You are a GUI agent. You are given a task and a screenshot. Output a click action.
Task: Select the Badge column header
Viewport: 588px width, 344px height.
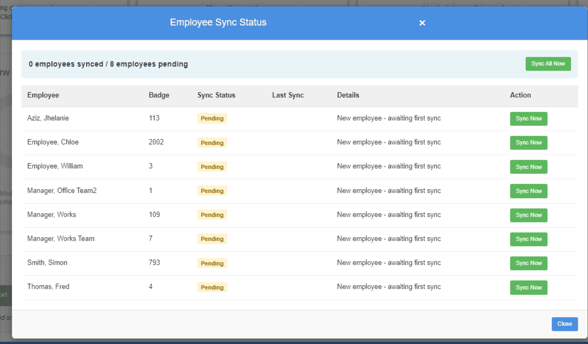159,95
